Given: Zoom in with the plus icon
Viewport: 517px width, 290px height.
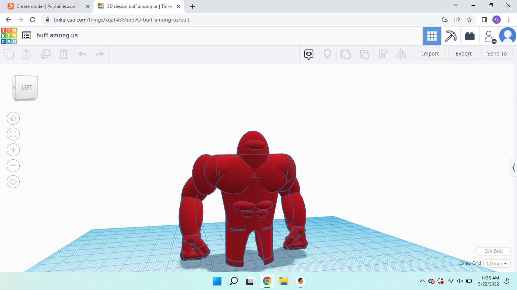Looking at the screenshot, I should pyautogui.click(x=13, y=150).
